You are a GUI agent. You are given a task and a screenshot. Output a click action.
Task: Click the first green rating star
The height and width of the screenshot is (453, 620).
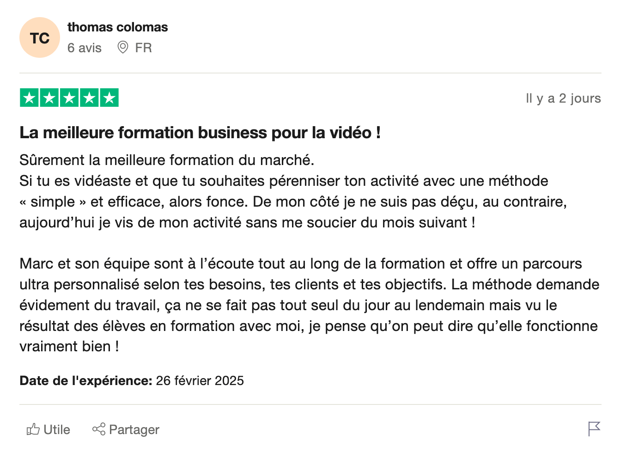click(x=30, y=98)
